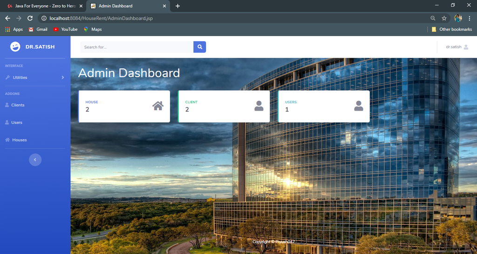477x254 pixels.
Task: Click the smiley logo icon beside DR.SATISH
Action: (x=15, y=47)
